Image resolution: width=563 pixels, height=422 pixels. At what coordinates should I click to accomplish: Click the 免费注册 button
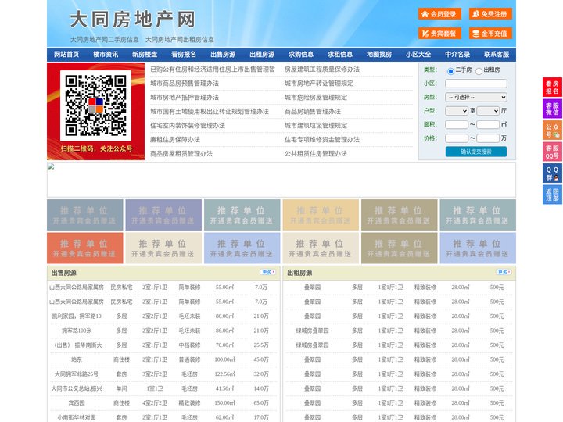[490, 14]
